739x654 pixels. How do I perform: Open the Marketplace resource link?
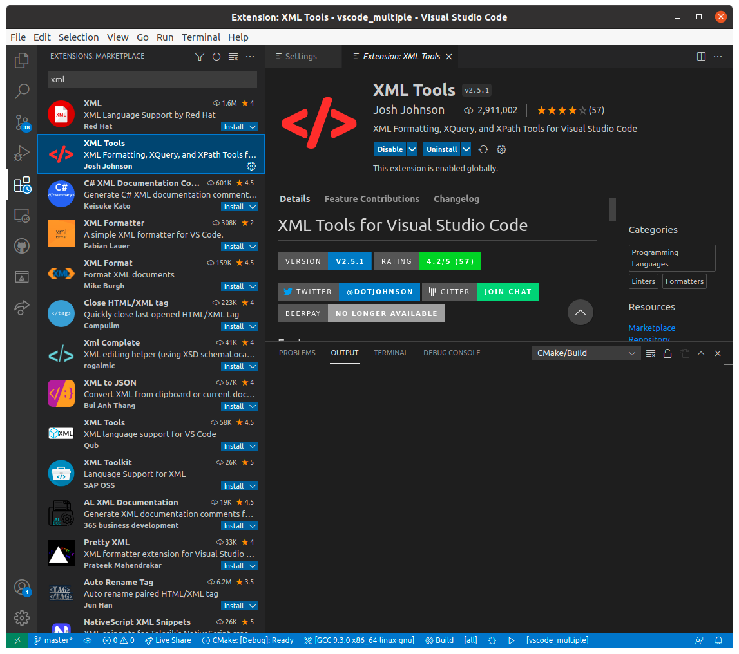pos(652,328)
